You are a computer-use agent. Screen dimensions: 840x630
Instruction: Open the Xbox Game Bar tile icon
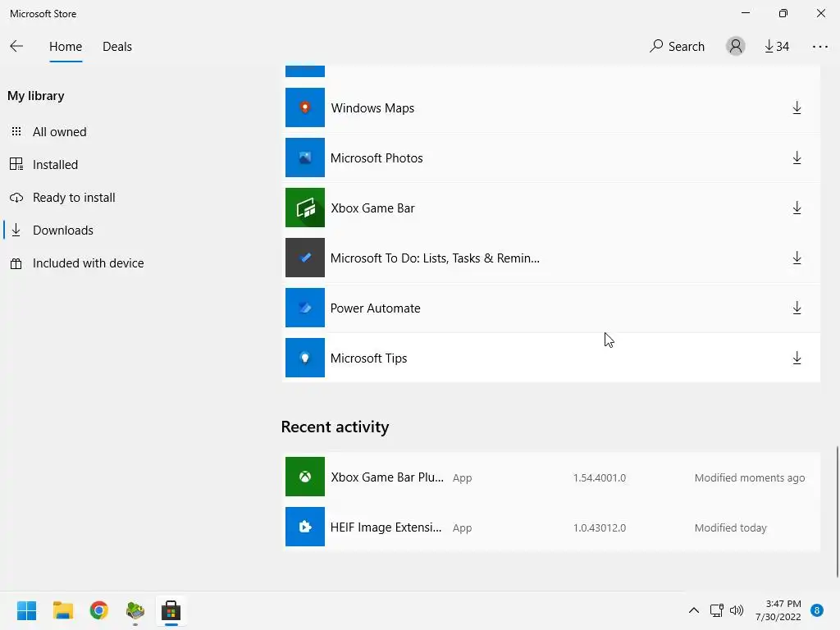point(305,208)
